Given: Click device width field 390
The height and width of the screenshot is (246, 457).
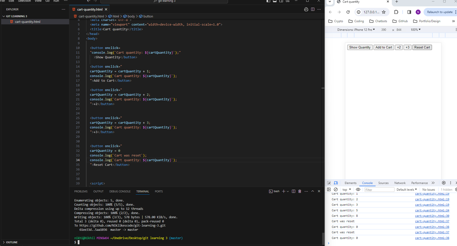Looking at the screenshot, I should point(384,30).
